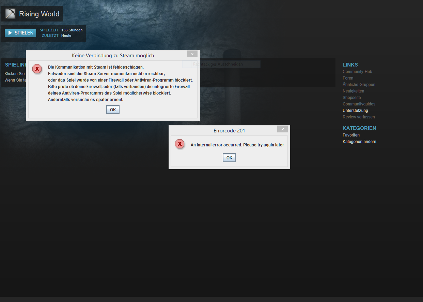Close the 'Keine Verbindung zu Steam möglich' dialog
The height and width of the screenshot is (302, 423).
pyautogui.click(x=192, y=54)
